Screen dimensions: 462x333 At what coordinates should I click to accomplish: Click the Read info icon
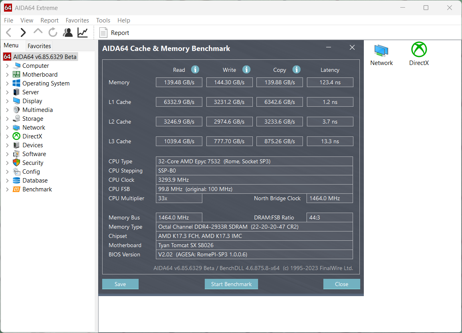[x=195, y=69]
